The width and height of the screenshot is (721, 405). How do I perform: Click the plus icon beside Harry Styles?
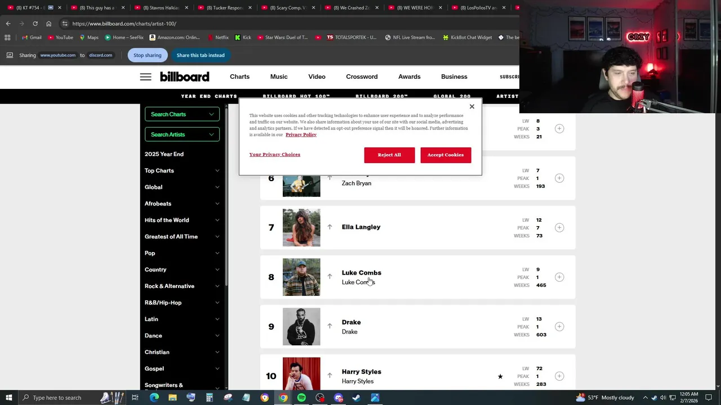click(559, 376)
